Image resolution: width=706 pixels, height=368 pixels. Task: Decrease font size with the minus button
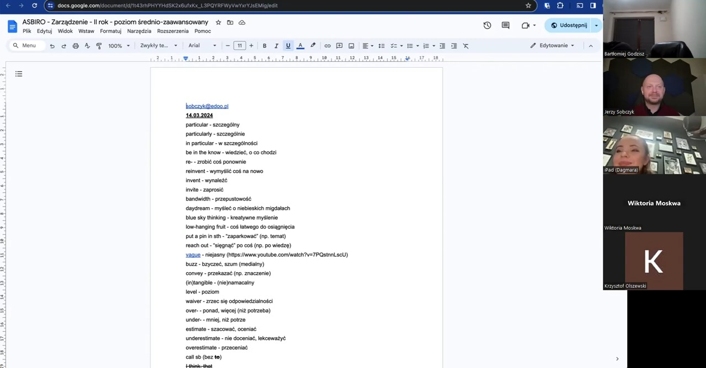[x=228, y=46]
